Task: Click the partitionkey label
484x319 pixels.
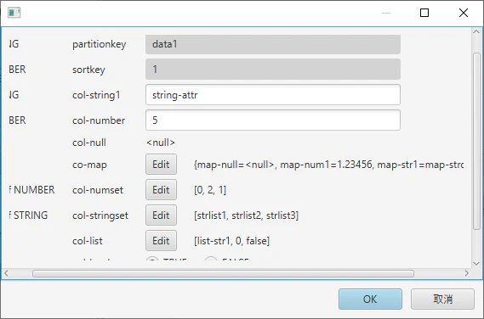Action: pos(99,44)
